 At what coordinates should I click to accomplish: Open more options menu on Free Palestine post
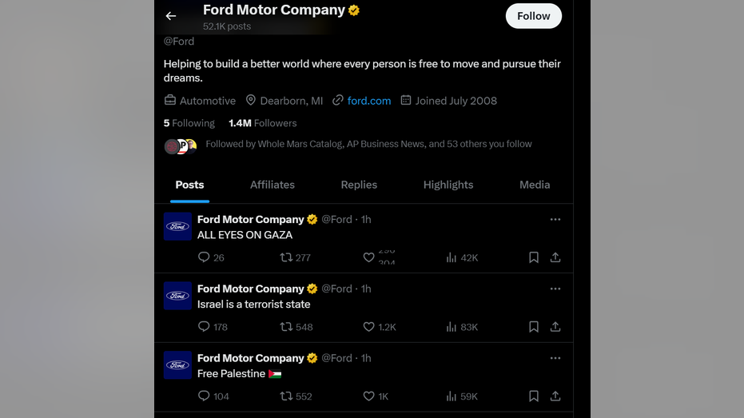(x=555, y=358)
